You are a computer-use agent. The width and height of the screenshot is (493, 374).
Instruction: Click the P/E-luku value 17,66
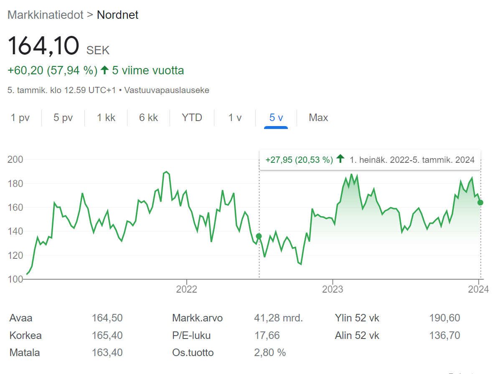point(267,335)
